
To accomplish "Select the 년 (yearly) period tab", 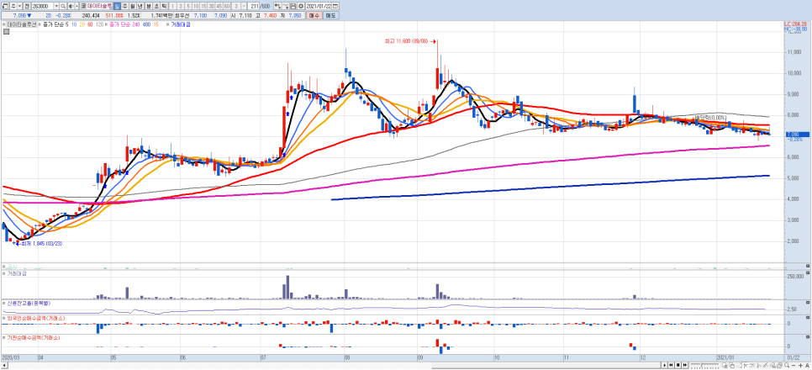I will pos(140,6).
